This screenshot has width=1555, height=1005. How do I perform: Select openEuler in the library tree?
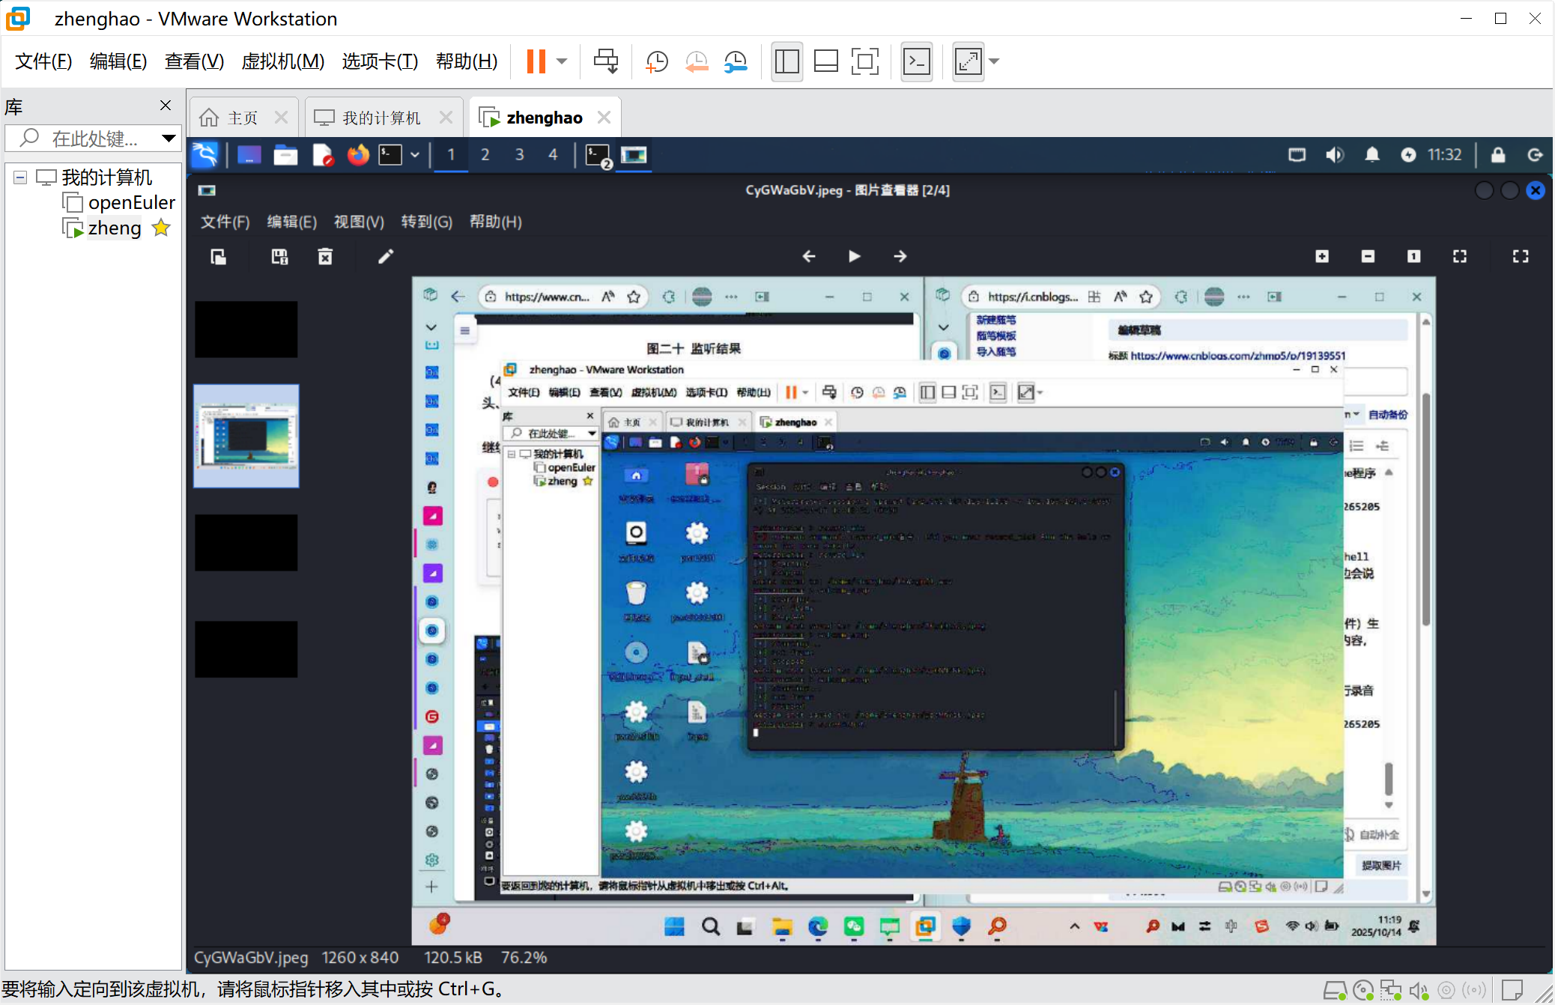130,203
